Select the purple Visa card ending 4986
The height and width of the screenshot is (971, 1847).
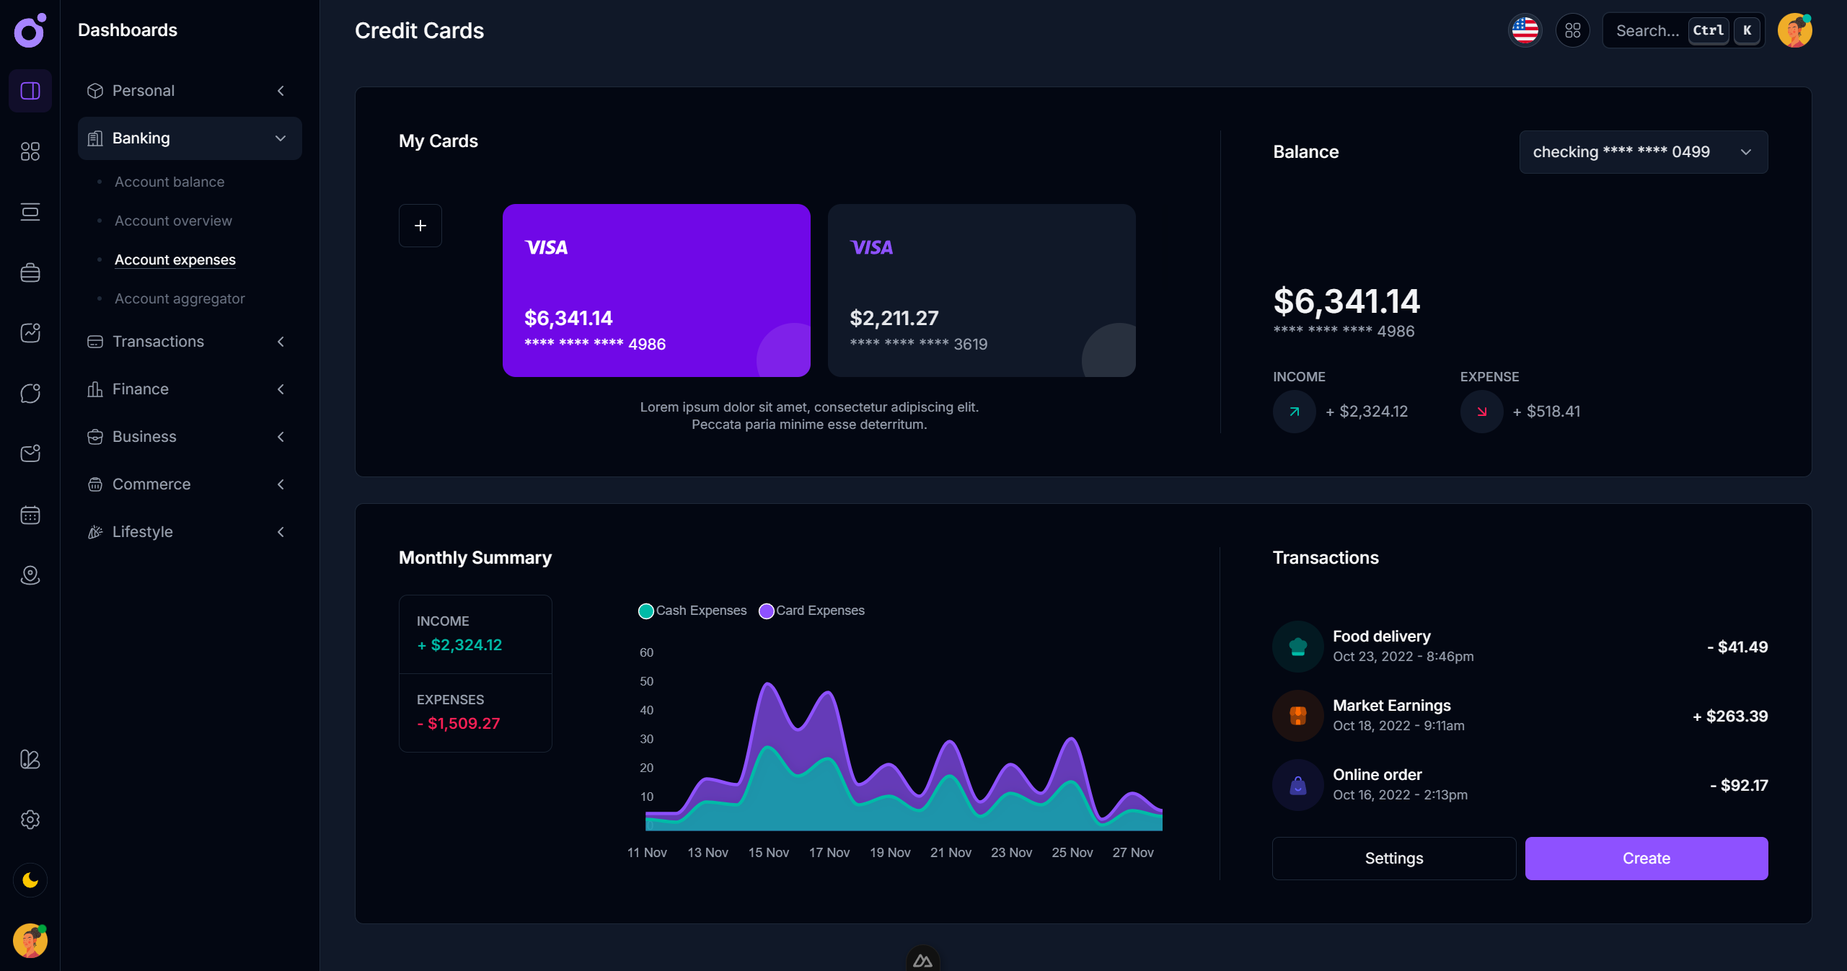coord(656,291)
